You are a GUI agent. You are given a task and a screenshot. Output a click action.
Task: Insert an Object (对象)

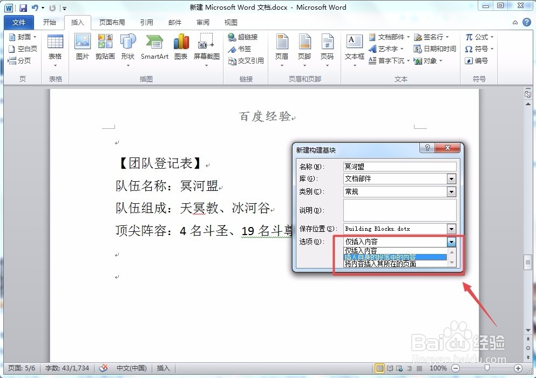pos(428,61)
